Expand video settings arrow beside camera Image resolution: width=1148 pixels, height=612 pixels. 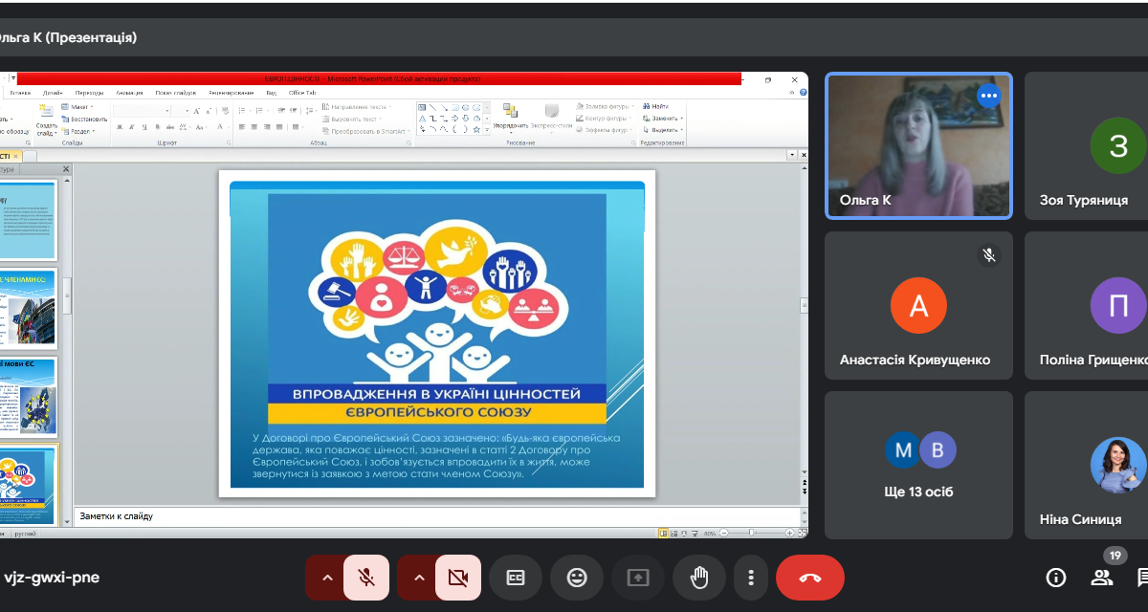coord(419,578)
